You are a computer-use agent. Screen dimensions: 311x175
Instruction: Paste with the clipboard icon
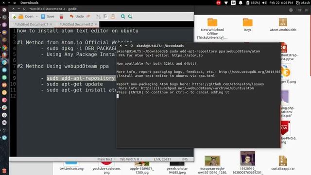(x=113, y=17)
